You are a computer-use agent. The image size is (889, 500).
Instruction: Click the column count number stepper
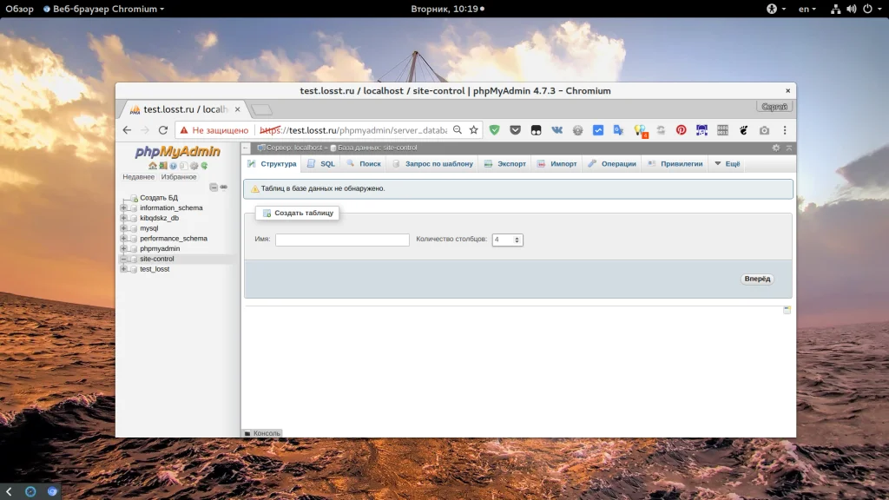coord(517,240)
